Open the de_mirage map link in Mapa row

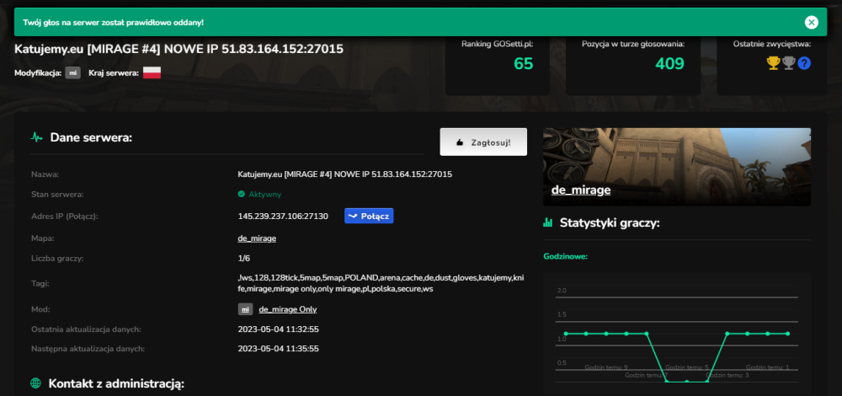pos(257,238)
